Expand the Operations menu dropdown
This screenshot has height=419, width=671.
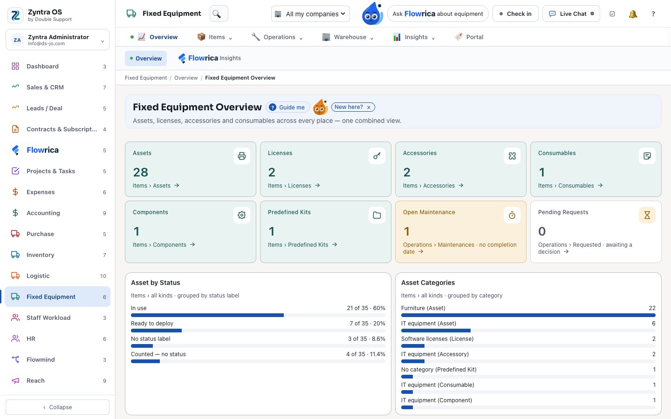click(277, 37)
